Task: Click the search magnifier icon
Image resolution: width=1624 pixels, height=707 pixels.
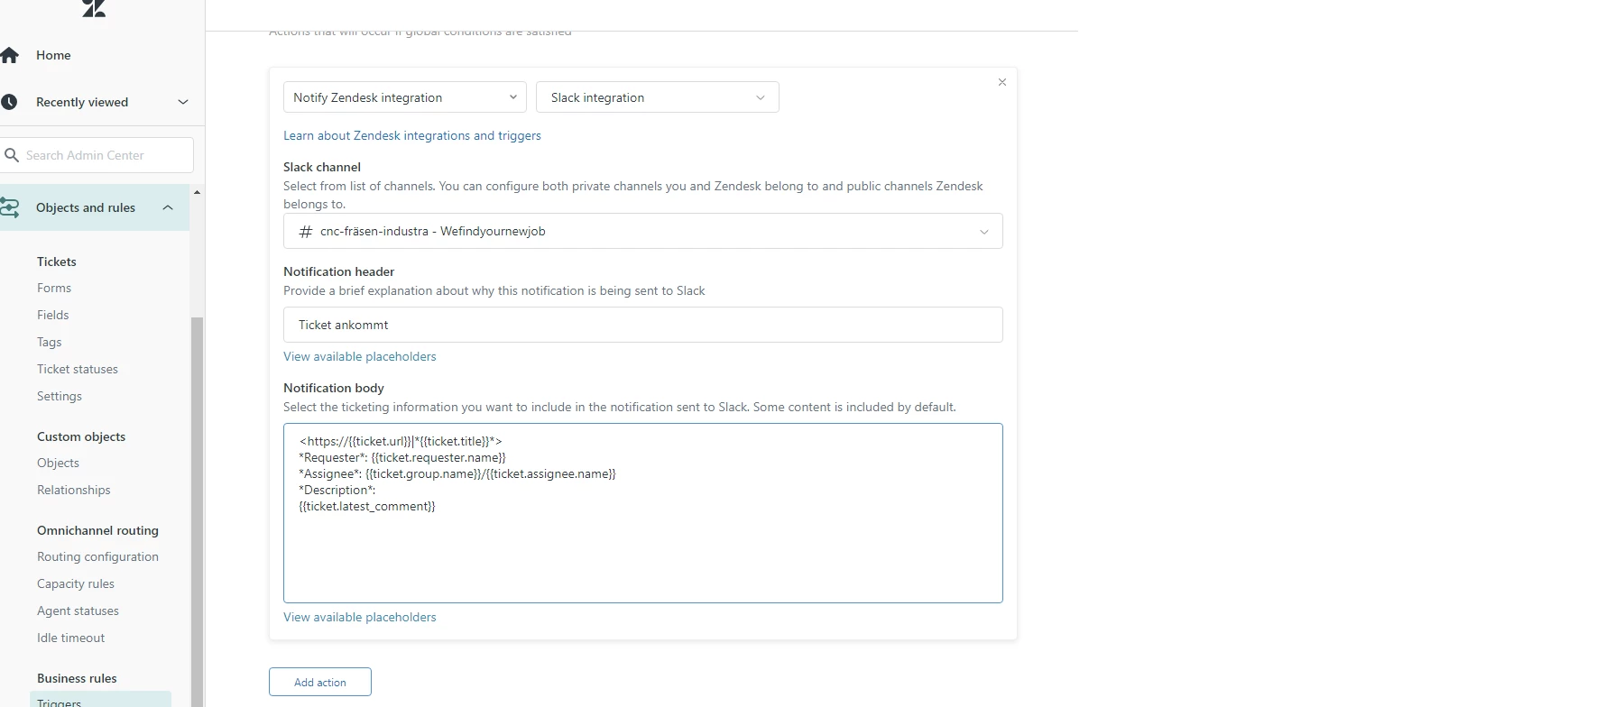Action: [x=12, y=155]
